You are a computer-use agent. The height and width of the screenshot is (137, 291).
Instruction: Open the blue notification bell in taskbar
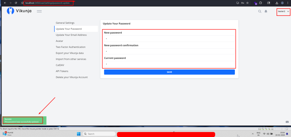287,134
